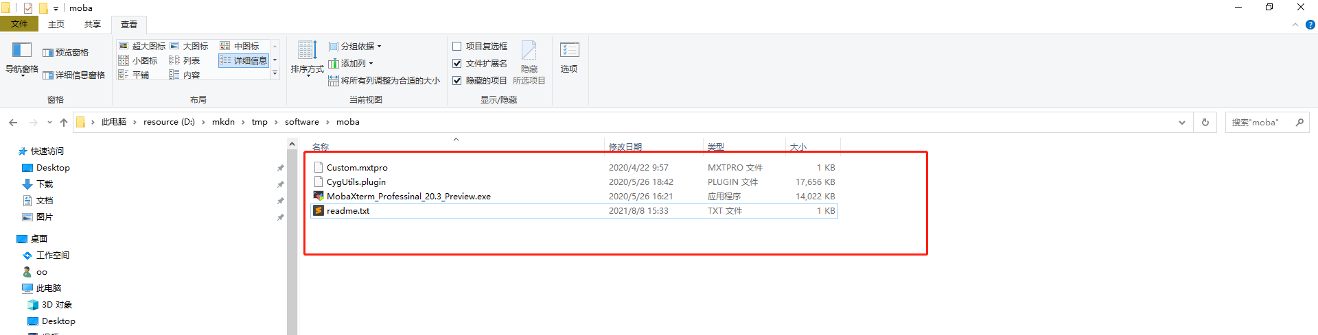Select Medium icons (中图标) layout
This screenshot has height=335, width=1318.
point(240,46)
